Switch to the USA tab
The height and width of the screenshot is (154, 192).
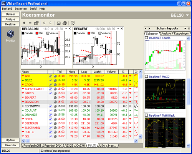102,146
